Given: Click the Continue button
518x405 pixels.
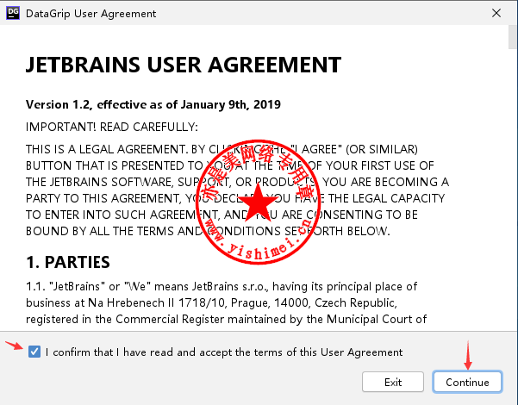Looking at the screenshot, I should point(467,382).
